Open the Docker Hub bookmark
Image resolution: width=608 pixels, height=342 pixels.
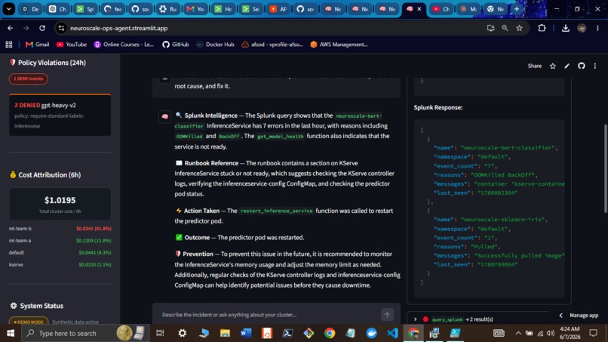215,45
